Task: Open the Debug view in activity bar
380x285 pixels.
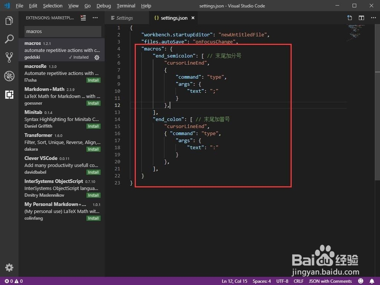Action: (9, 76)
